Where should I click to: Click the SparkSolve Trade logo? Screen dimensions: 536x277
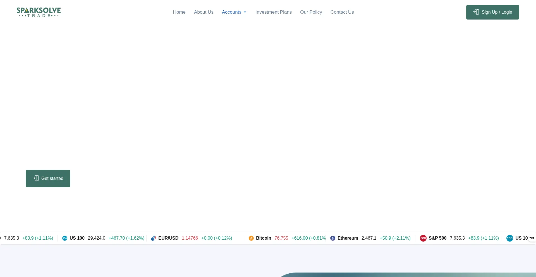pyautogui.click(x=39, y=12)
